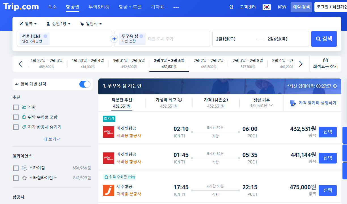Expand the 정렬 기준 sort dropdown

coord(261,103)
